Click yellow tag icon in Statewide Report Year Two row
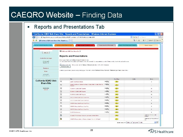The height and width of the screenshot is (137, 183). 117,106
